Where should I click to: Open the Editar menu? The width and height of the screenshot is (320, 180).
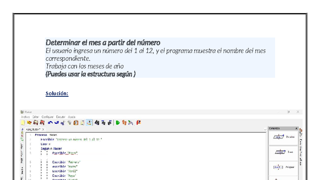(x=36, y=117)
